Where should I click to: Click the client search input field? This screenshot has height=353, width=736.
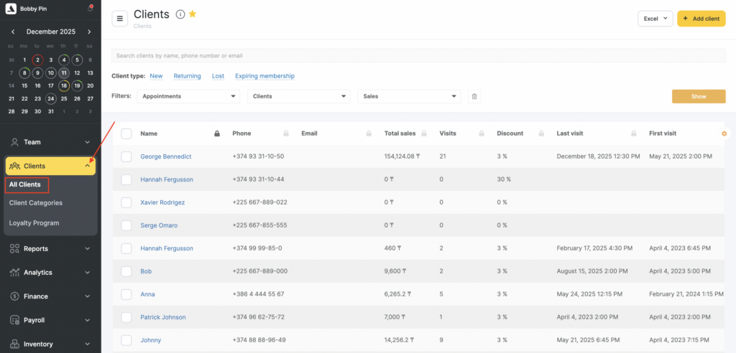coord(418,55)
